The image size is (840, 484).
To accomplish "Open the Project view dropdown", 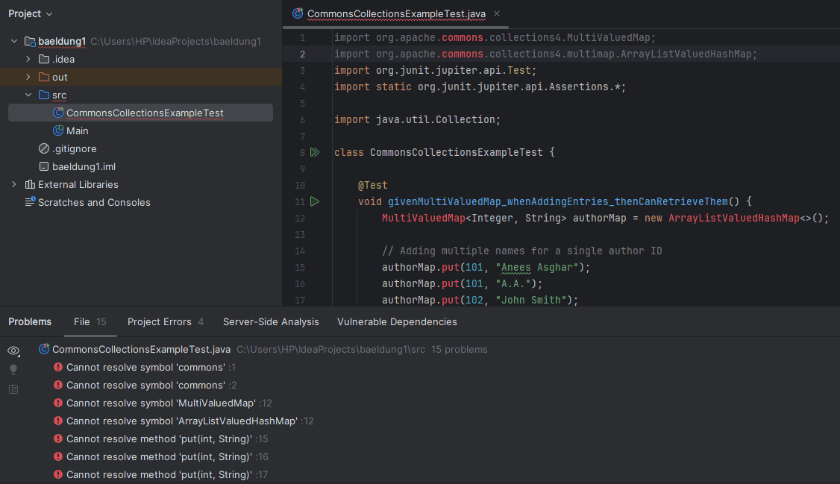I will pos(31,14).
